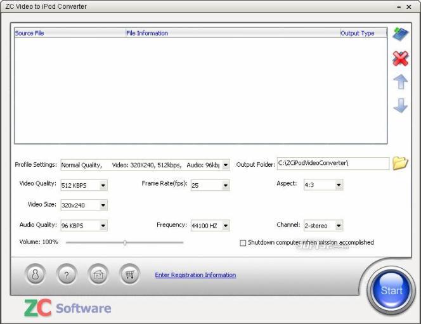Viewport: 421px width, 324px height.
Task: Click the Source File column header
Action: [x=70, y=33]
